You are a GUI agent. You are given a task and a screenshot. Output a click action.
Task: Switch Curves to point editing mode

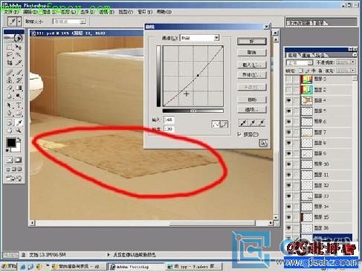216,124
